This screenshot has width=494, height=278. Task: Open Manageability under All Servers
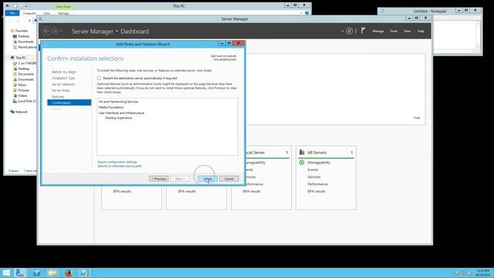319,163
